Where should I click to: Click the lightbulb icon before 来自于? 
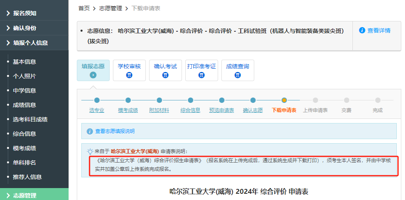click(90, 151)
